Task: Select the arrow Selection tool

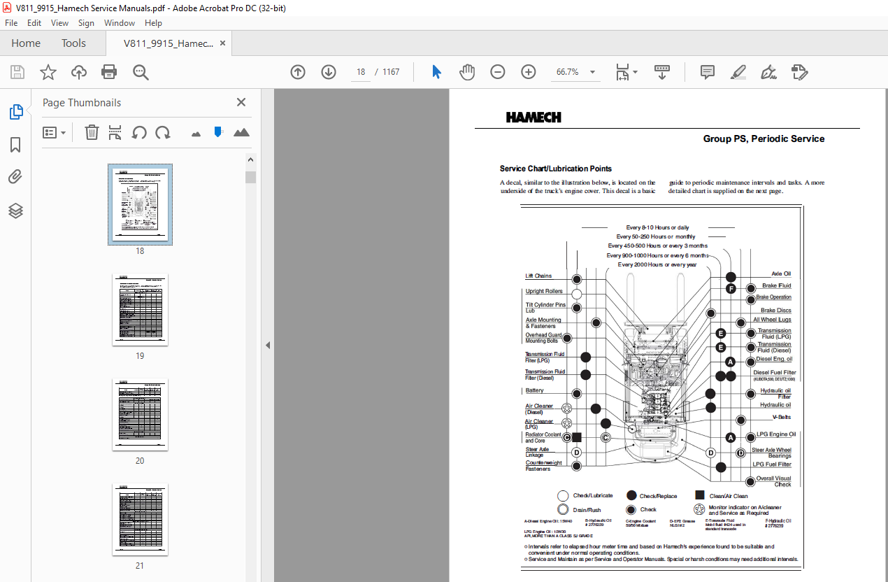Action: 436,72
